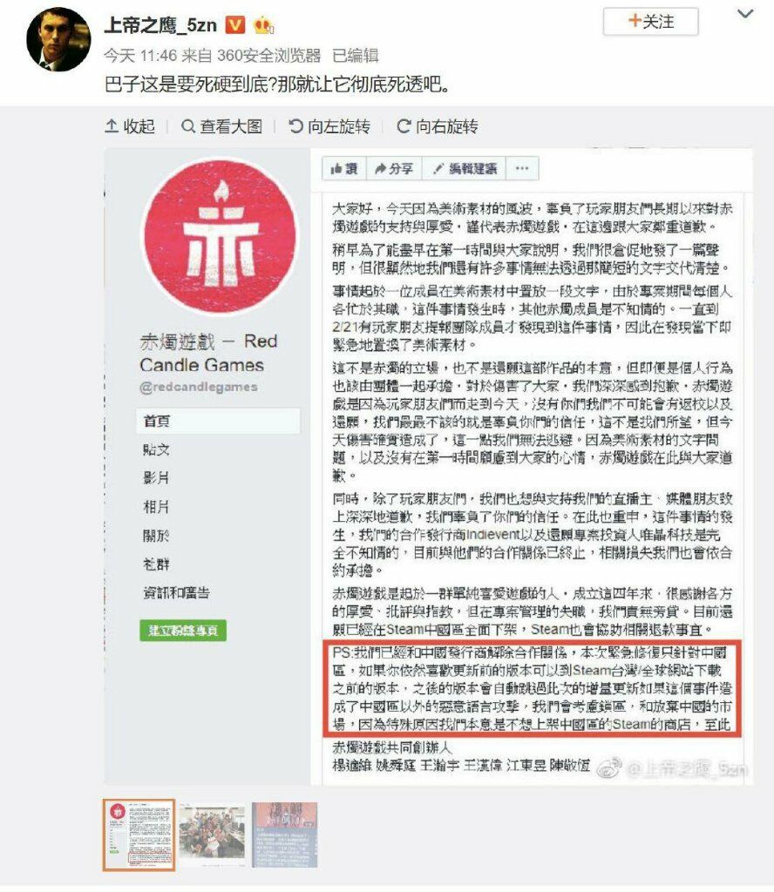
Task: Click the orange V verified badge
Action: pyautogui.click(x=235, y=24)
